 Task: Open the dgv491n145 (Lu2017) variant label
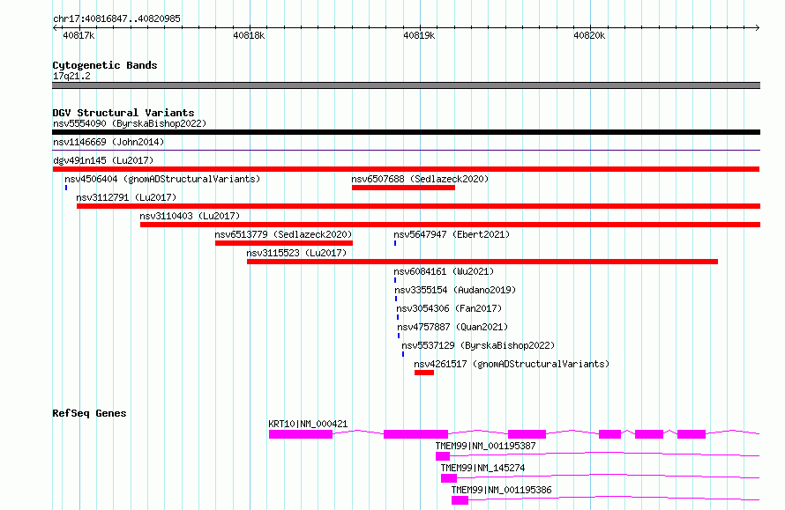click(103, 160)
